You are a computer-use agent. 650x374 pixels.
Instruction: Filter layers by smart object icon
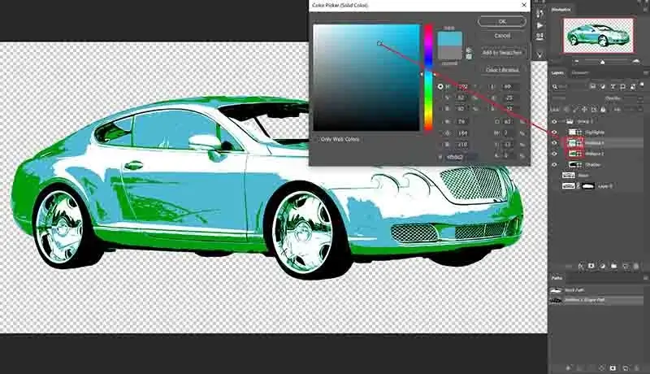pos(633,87)
